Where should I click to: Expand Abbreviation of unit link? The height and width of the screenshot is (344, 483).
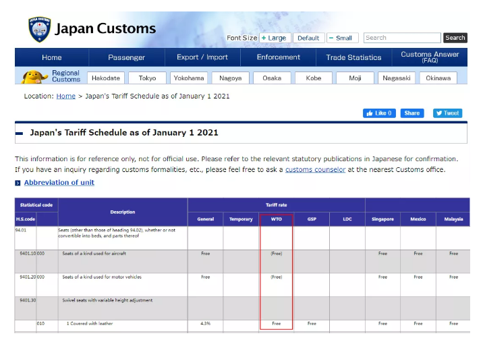[59, 182]
